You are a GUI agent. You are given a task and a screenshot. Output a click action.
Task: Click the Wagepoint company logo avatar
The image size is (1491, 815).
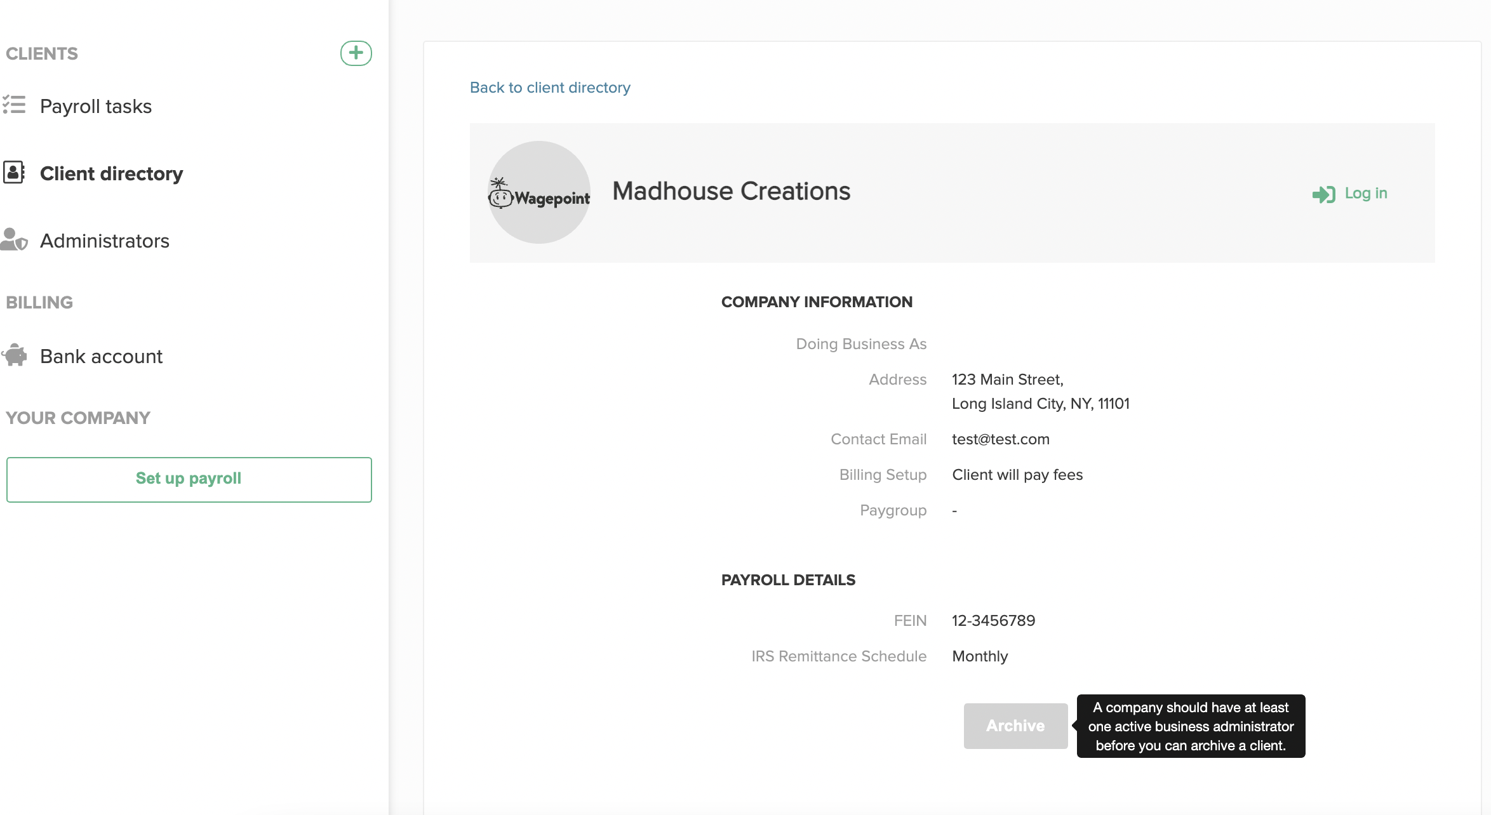539,192
